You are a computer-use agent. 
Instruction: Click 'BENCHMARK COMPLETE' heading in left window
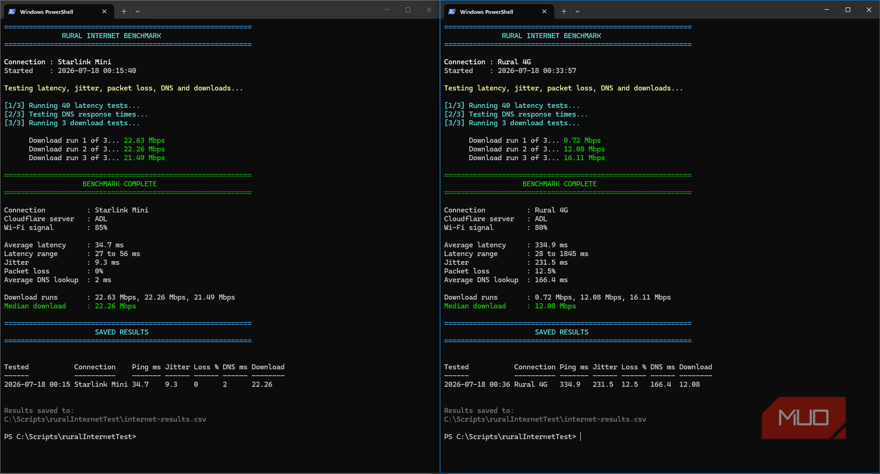119,184
